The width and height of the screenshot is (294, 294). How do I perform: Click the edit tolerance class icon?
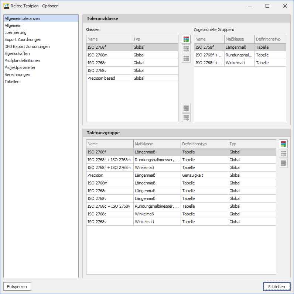tap(186, 49)
